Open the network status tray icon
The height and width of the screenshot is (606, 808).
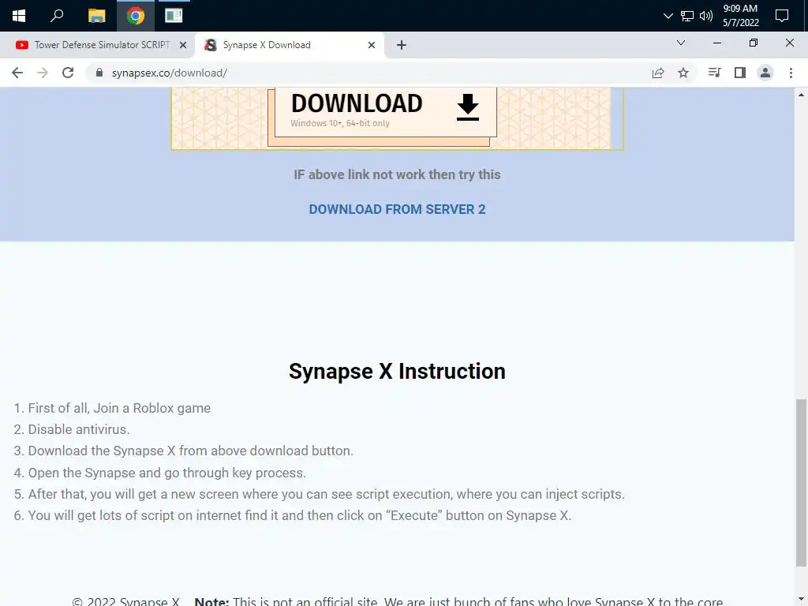687,16
